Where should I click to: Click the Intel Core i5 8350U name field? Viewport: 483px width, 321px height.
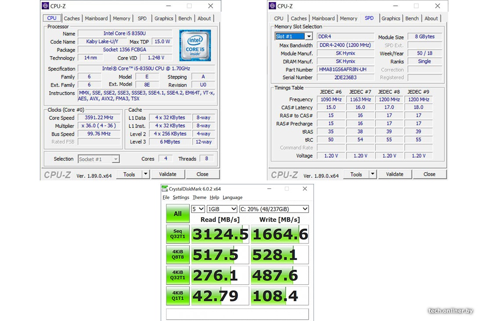point(125,33)
